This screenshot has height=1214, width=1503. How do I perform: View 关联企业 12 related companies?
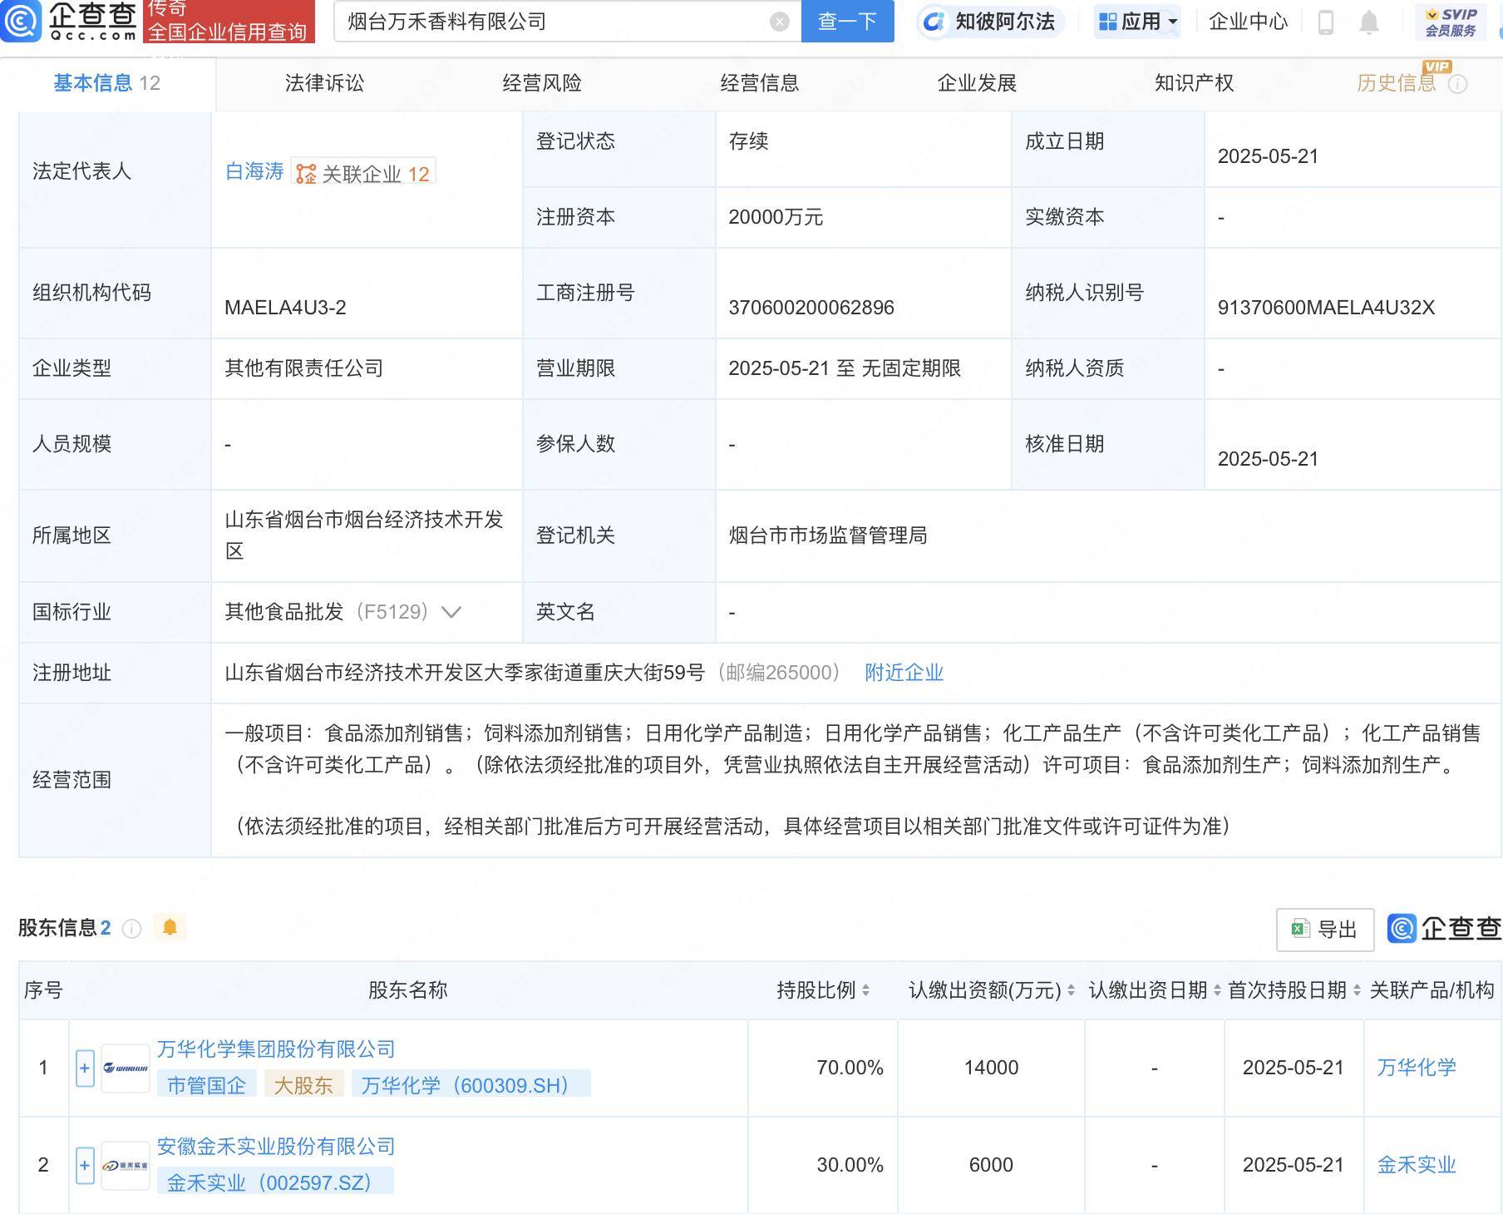click(363, 173)
